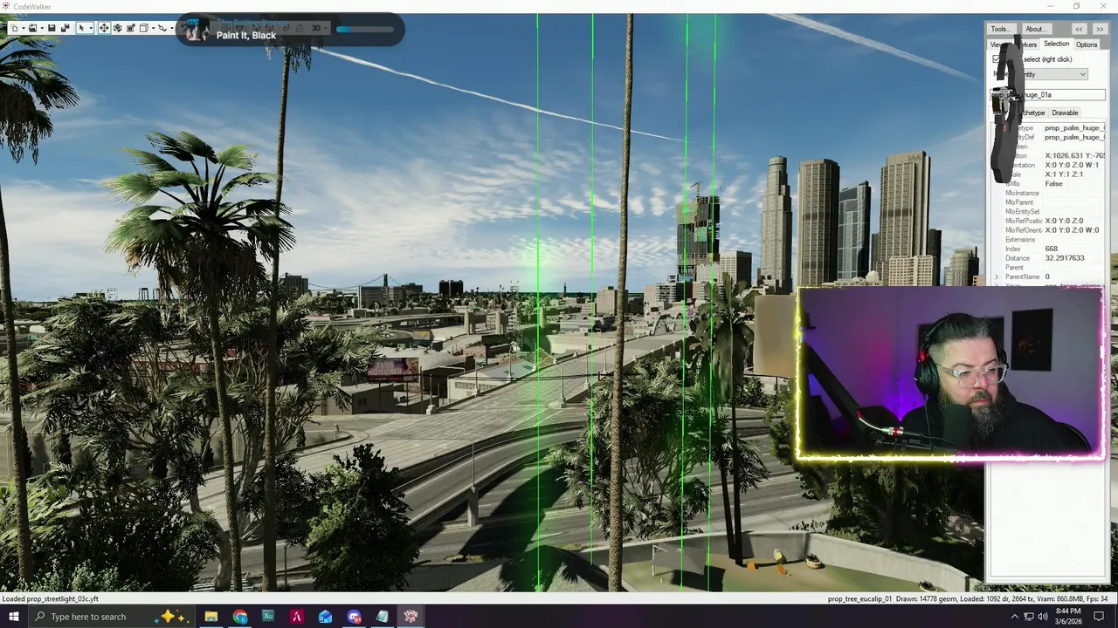Open the notepad-style app on taskbar
Screen dimensions: 1118x628
click(x=382, y=617)
